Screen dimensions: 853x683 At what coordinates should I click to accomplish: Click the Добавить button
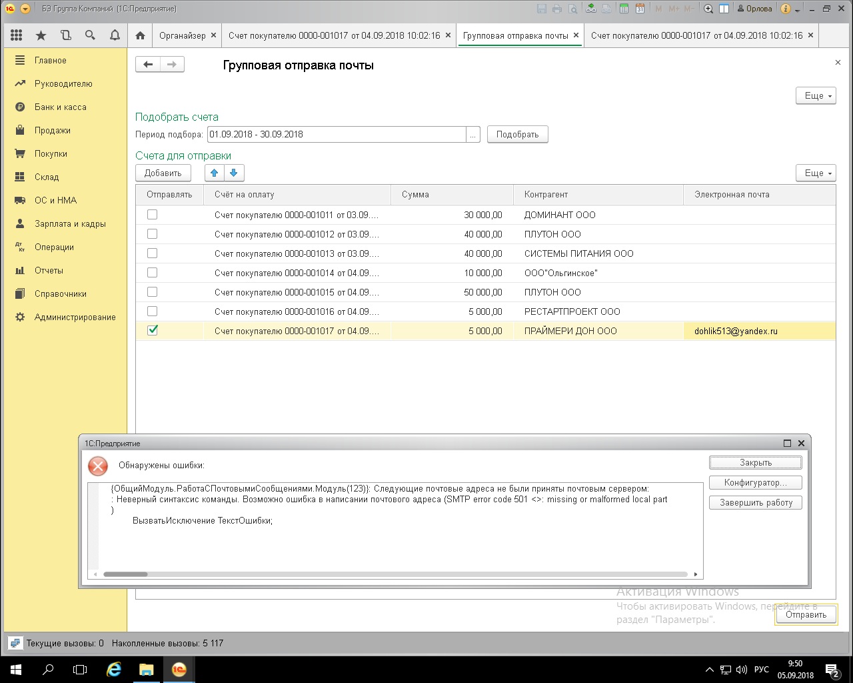pos(163,173)
